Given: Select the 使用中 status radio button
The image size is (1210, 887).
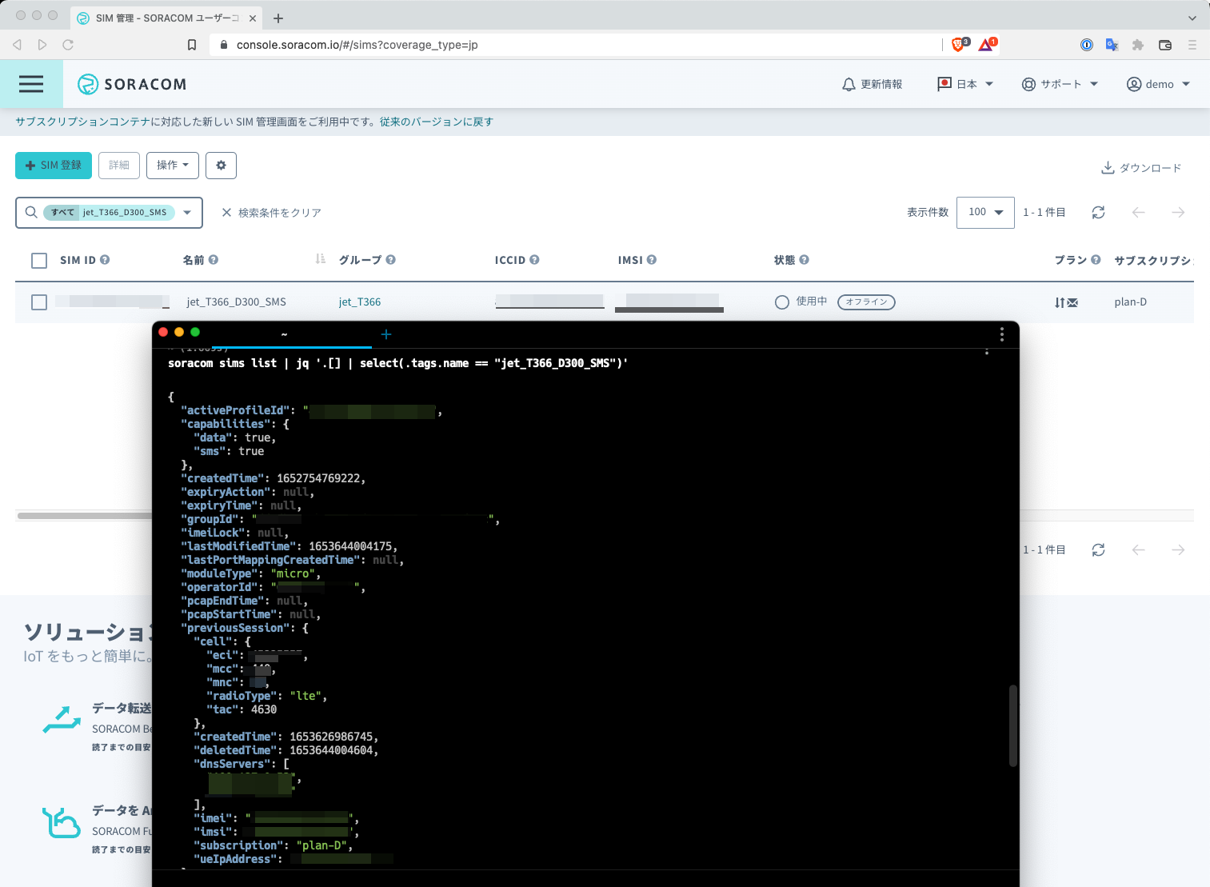Looking at the screenshot, I should pyautogui.click(x=782, y=302).
